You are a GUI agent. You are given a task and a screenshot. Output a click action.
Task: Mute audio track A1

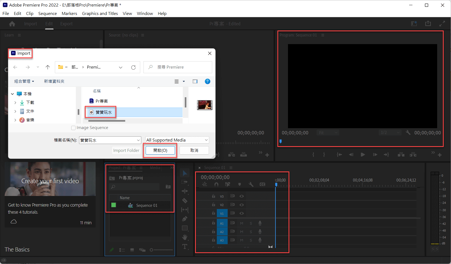242,223
